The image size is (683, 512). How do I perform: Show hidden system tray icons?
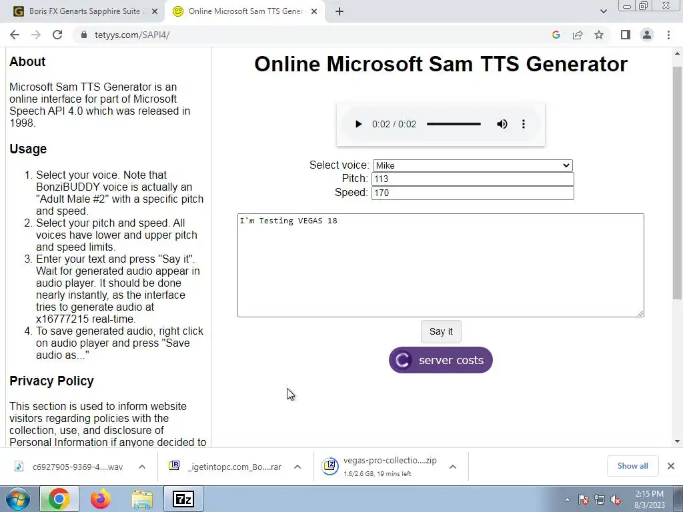coord(567,500)
